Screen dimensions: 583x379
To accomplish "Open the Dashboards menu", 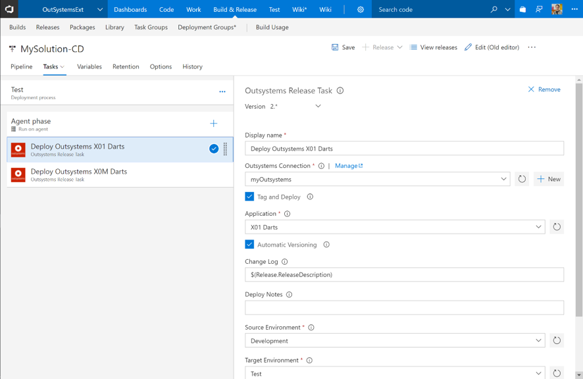I will click(130, 10).
